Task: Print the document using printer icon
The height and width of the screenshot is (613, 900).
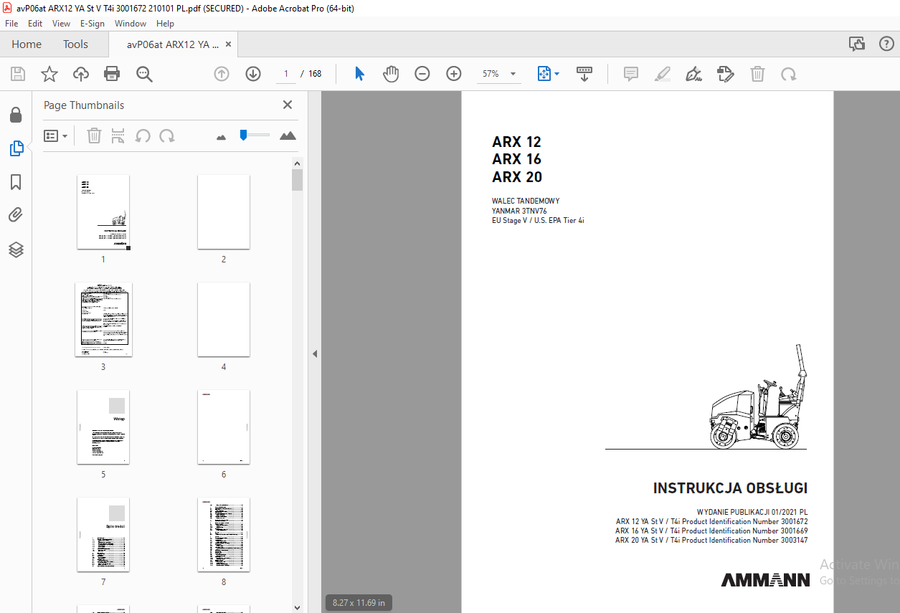Action: (x=112, y=74)
